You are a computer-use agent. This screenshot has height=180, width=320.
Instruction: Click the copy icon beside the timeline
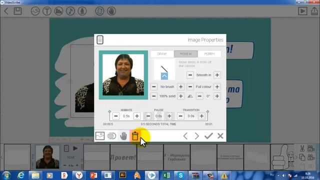coord(302,157)
